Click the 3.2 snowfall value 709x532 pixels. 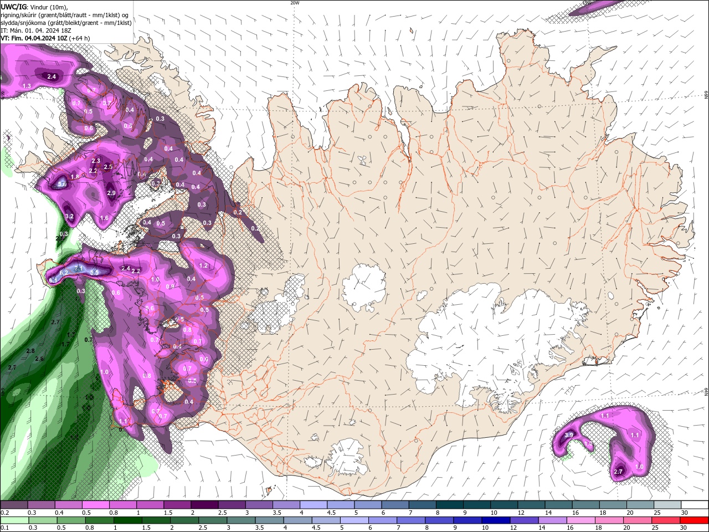coord(69,216)
